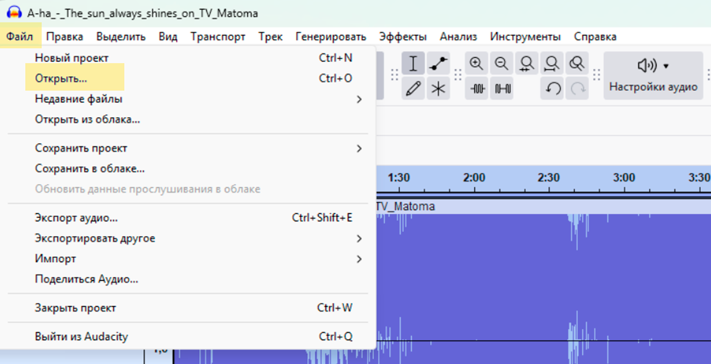This screenshot has width=711, height=364.
Task: Expand the Недавние файлы submenu
Action: 188,99
